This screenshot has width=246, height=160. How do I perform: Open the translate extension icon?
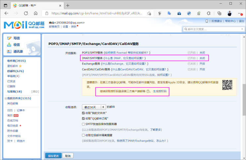169,14
